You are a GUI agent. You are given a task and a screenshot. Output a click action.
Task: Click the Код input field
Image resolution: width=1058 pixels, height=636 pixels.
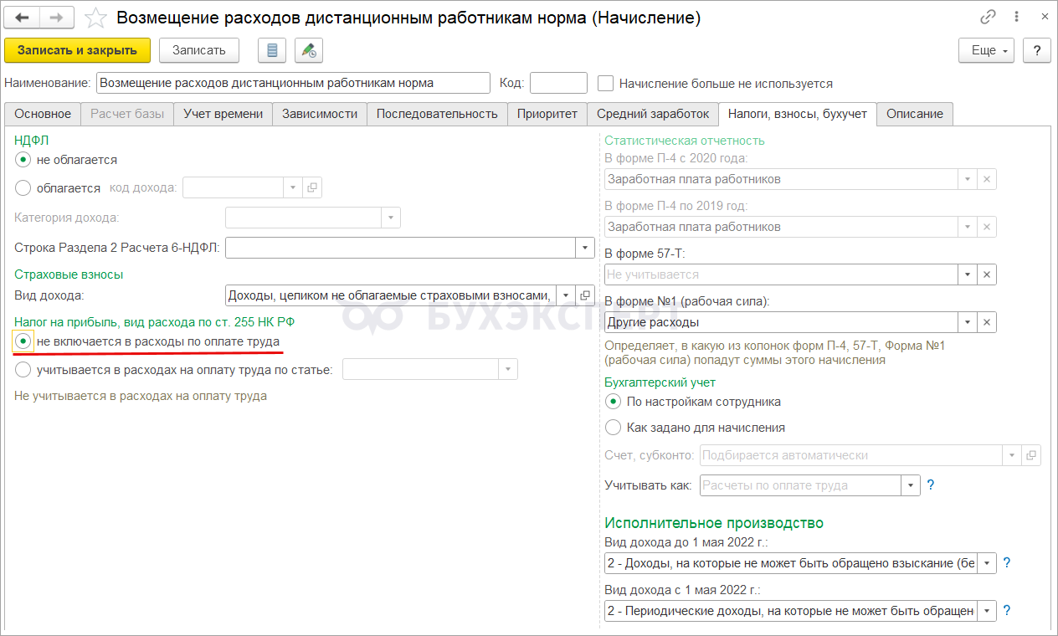(x=558, y=83)
